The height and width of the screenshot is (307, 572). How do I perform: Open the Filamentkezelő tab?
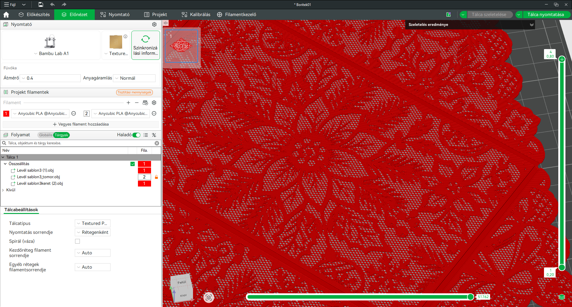click(x=237, y=15)
